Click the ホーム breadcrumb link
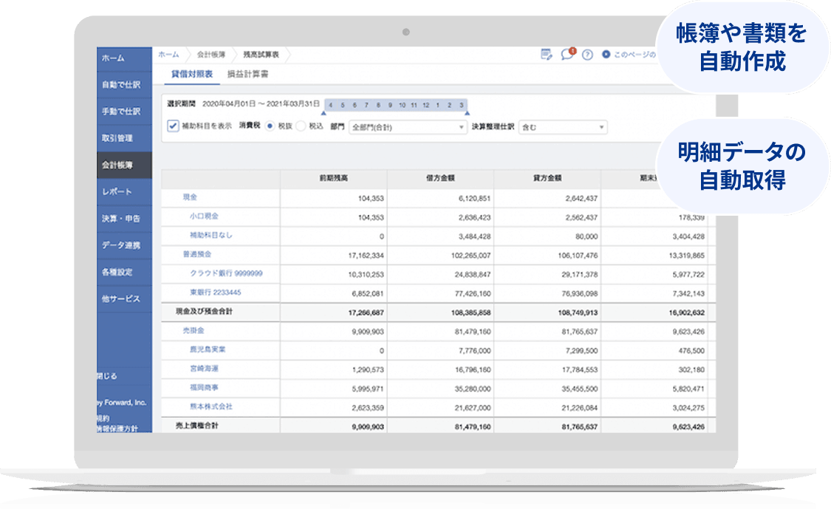The height and width of the screenshot is (509, 831). 168,55
